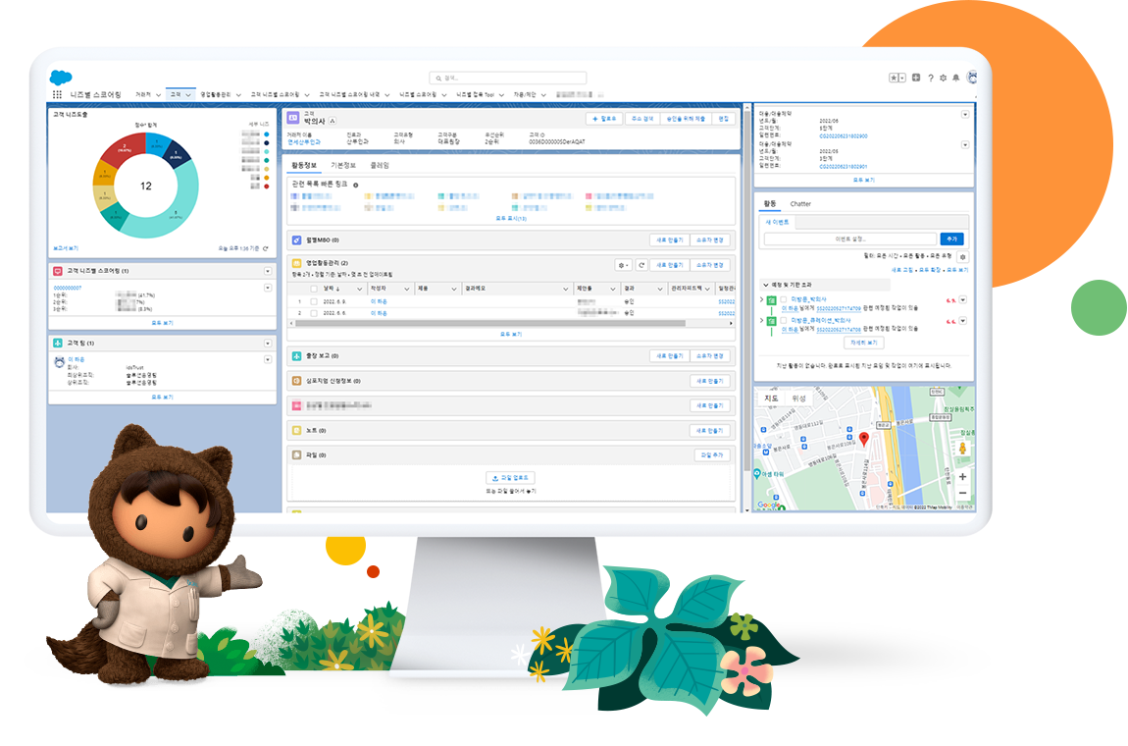Viewport: 1128px width, 746px height.
Task: Open the activity filter gear icon
Action: click(x=962, y=256)
